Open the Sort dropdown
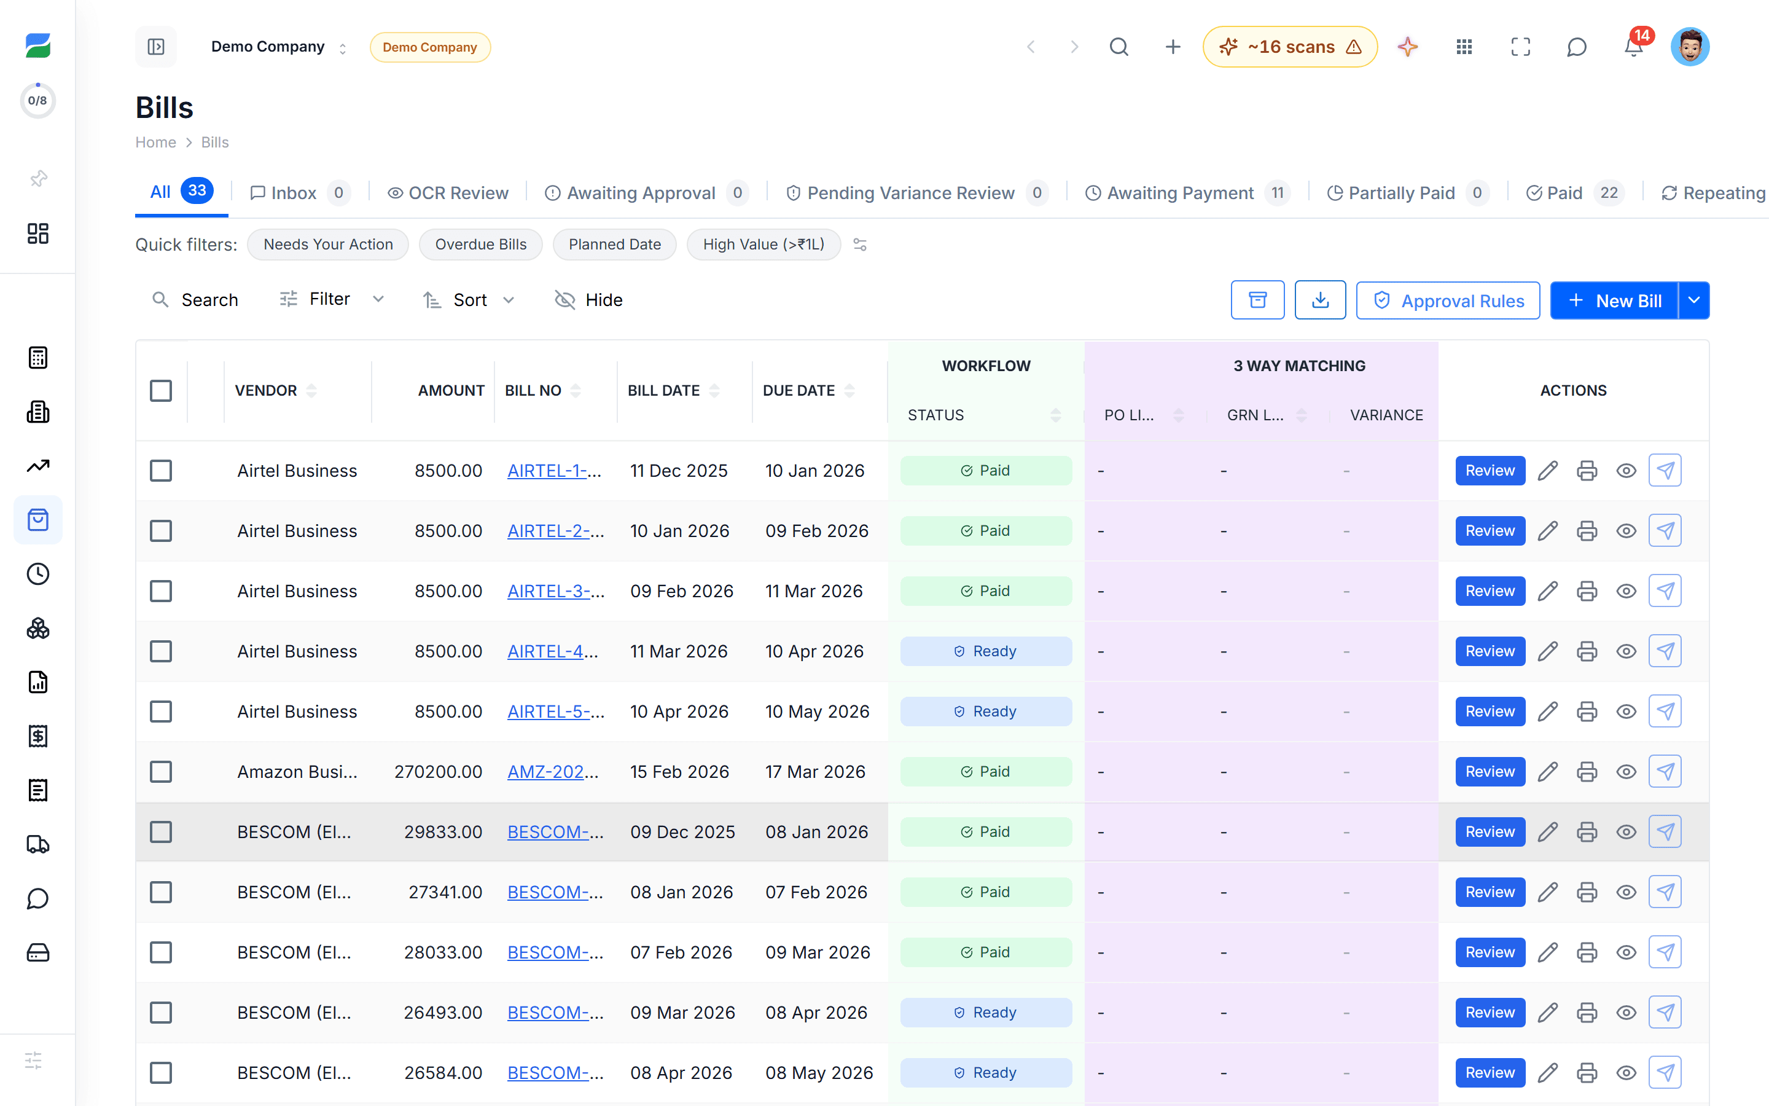The width and height of the screenshot is (1769, 1106). 469,300
